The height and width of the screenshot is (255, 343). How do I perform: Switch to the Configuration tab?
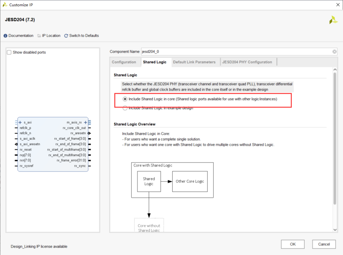point(124,62)
